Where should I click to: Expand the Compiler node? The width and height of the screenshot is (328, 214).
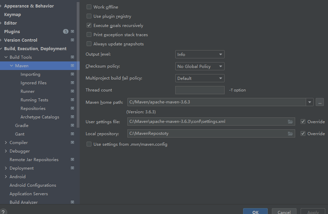pyautogui.click(x=6, y=142)
